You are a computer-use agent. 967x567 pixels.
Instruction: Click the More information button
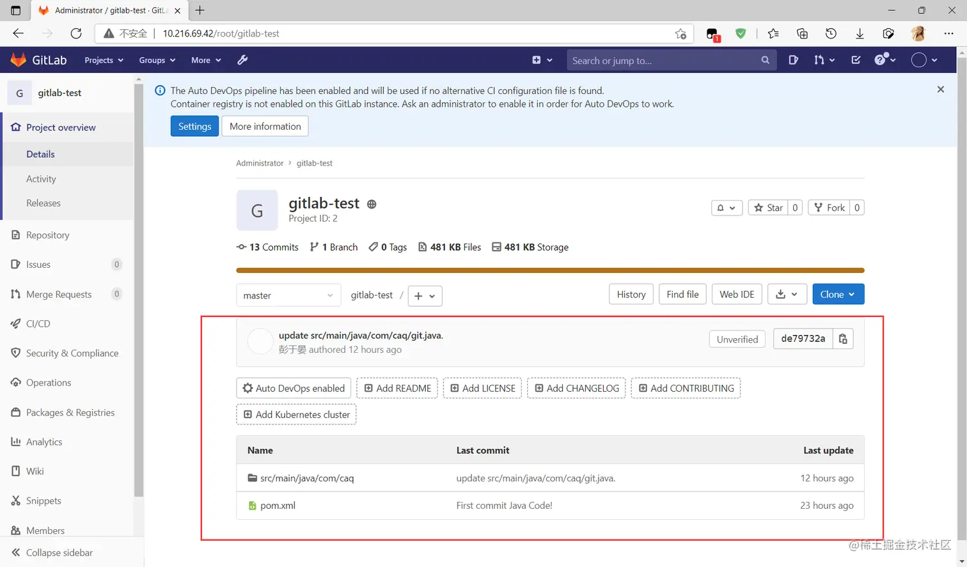(265, 126)
